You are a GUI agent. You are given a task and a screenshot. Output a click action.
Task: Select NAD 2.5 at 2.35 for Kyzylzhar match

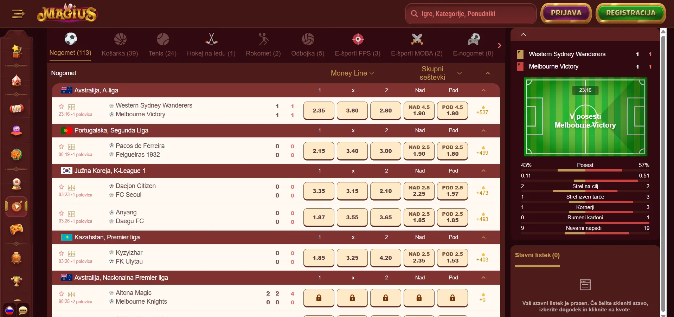(x=419, y=258)
